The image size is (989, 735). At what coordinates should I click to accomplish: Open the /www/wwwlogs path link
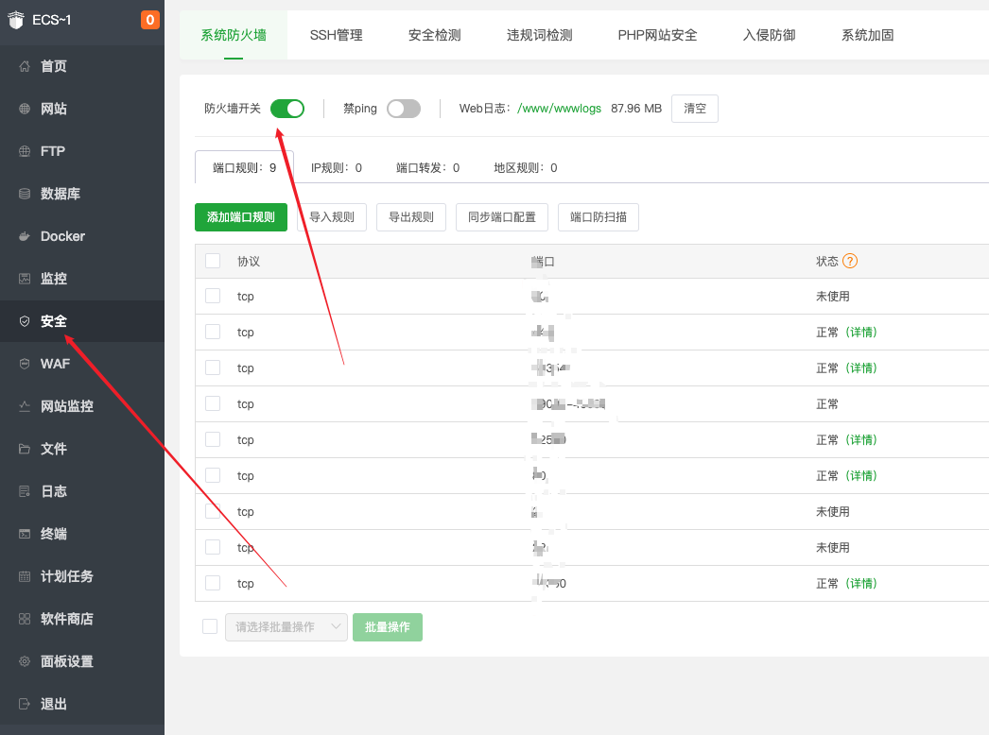(559, 109)
